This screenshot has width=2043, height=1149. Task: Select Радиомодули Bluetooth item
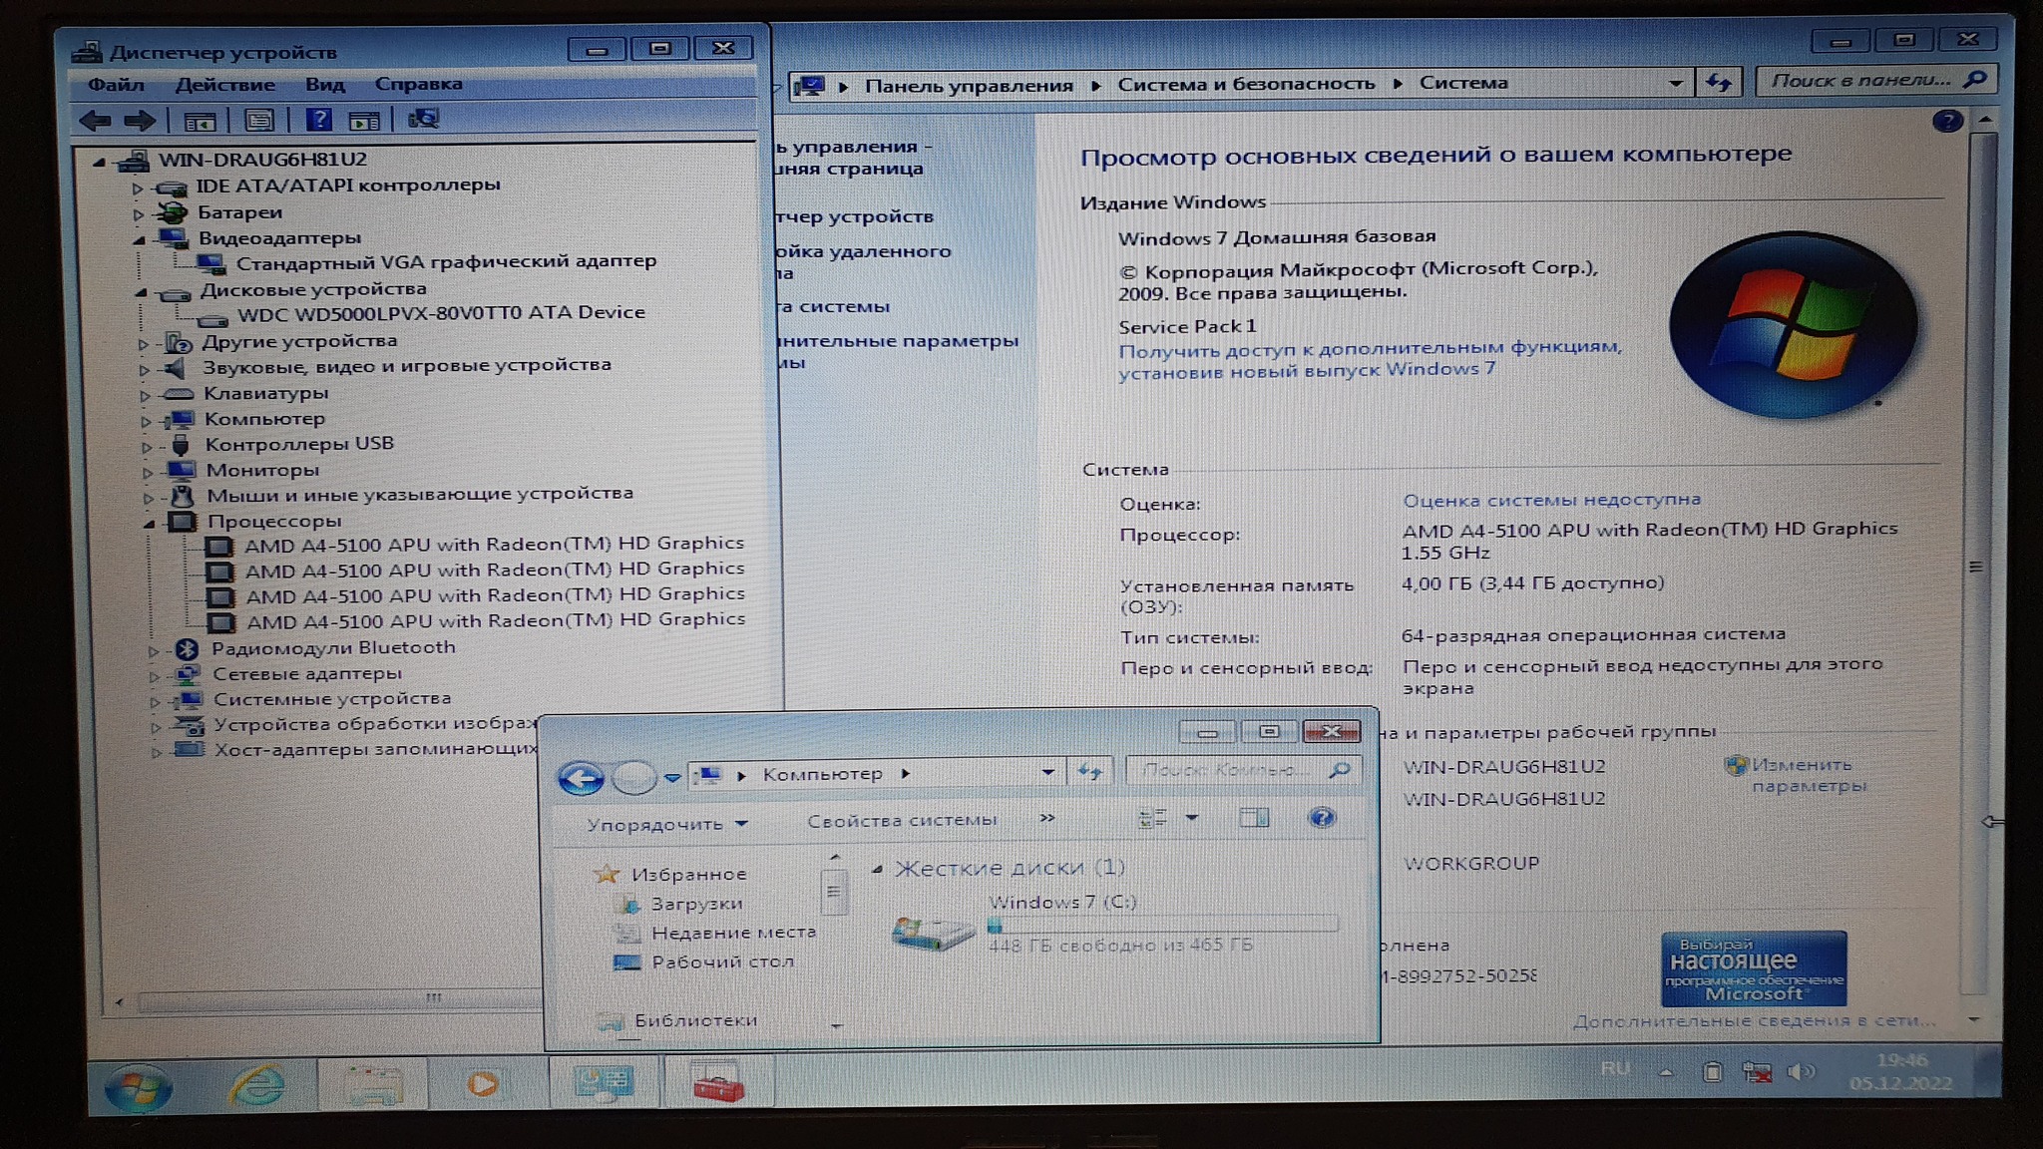[x=333, y=648]
